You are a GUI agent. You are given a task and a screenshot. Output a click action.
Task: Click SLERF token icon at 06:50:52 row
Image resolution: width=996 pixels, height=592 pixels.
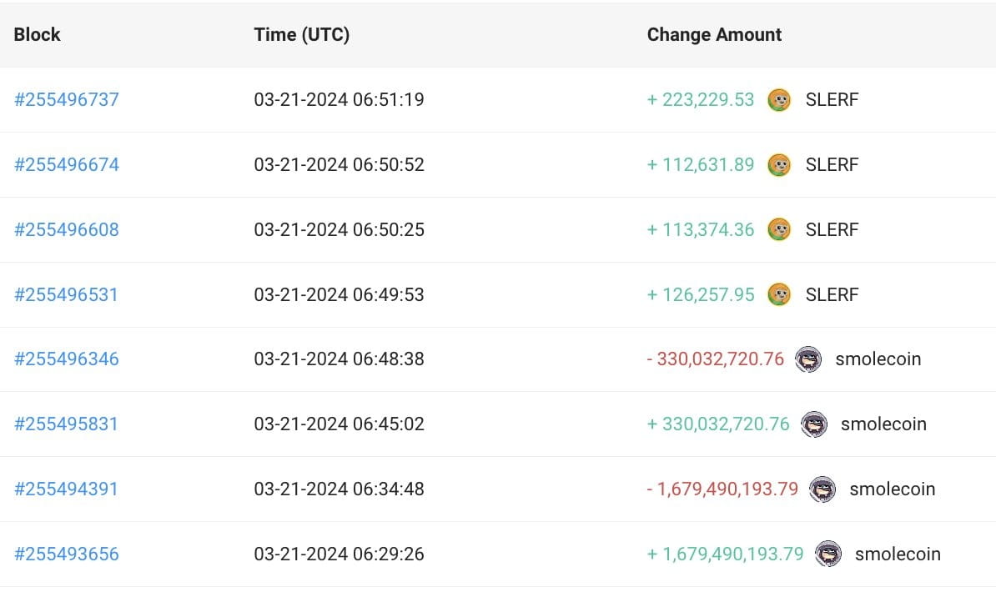click(779, 164)
